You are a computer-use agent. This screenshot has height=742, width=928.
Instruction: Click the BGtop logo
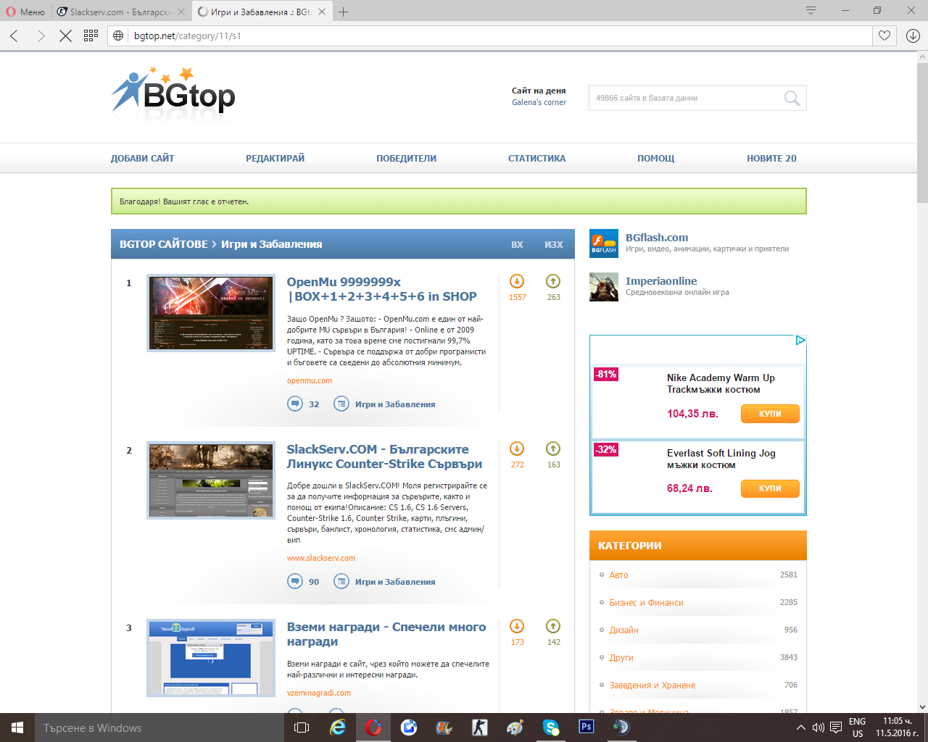173,92
